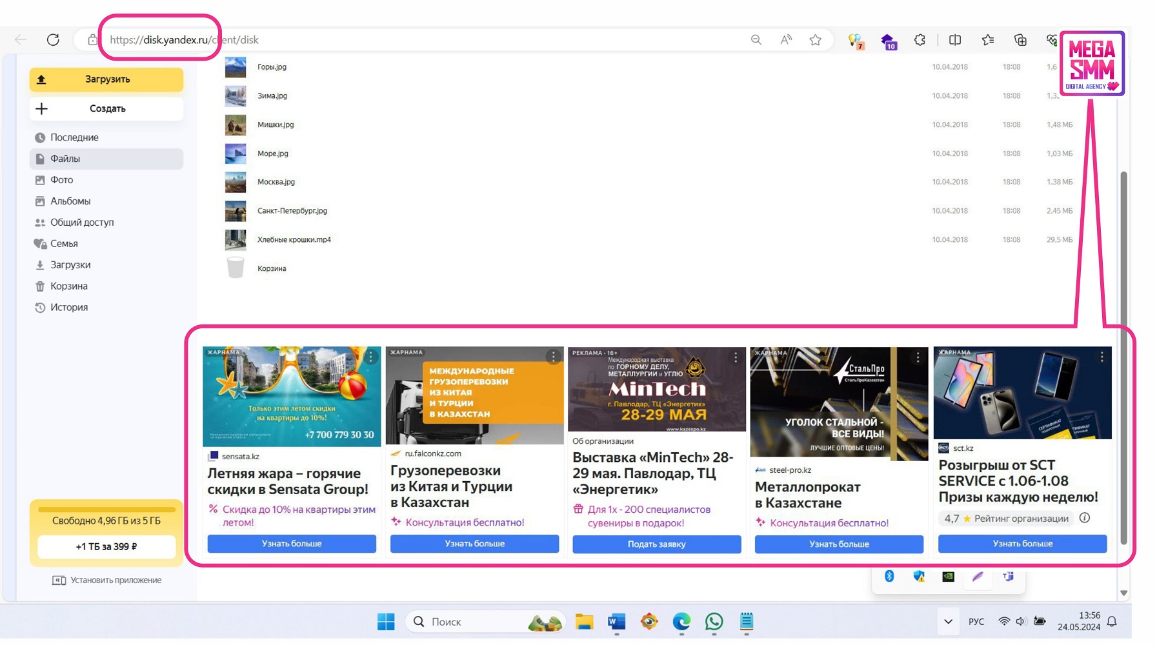Click the yellow Загрузить upload button
This screenshot has height=645, width=1157.
pyautogui.click(x=106, y=79)
